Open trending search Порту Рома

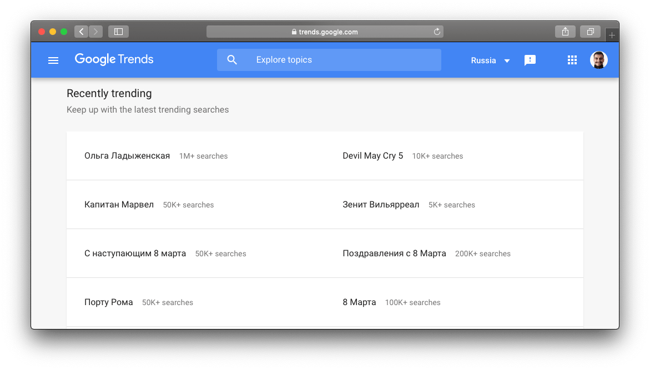[109, 302]
